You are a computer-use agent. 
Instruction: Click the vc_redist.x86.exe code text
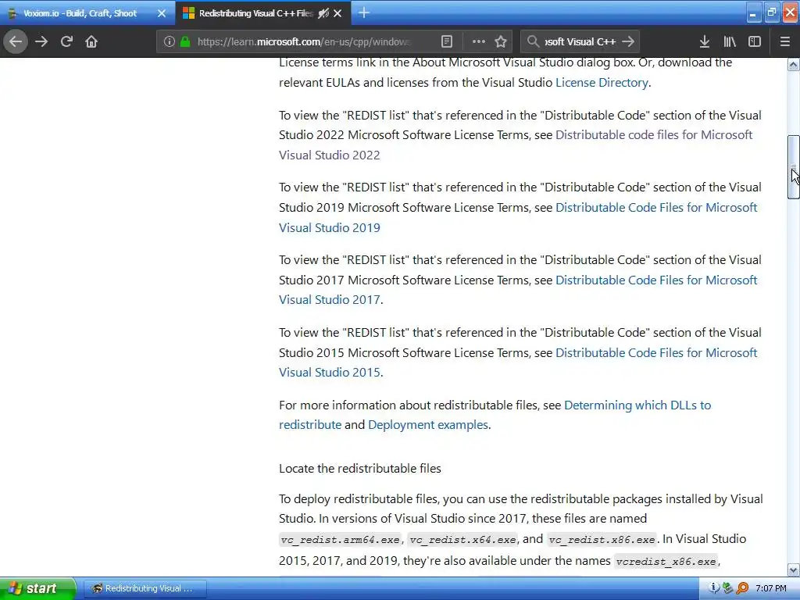(602, 539)
